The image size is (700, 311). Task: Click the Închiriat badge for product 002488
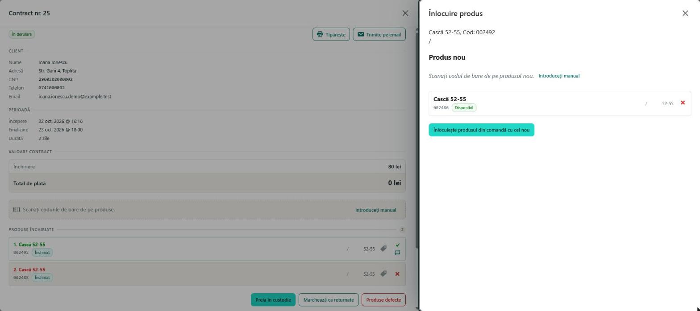coord(42,278)
